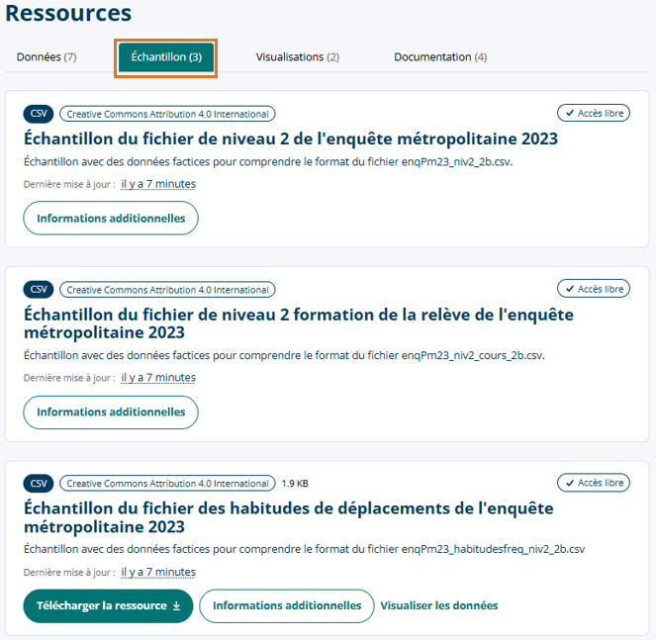
Task: Open Informations additionnelles for formation de la relève sample
Action: click(111, 412)
